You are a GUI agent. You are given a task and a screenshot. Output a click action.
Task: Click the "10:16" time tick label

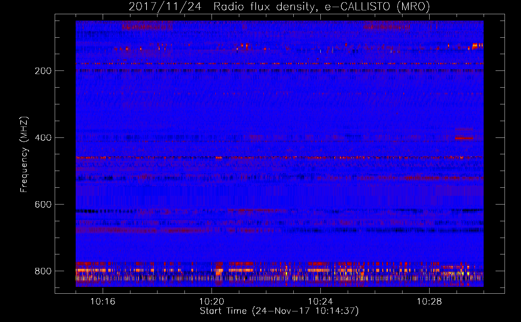(103, 302)
